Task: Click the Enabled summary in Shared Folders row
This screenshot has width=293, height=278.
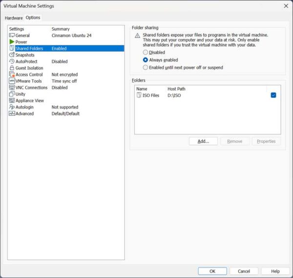Action: (x=59, y=48)
